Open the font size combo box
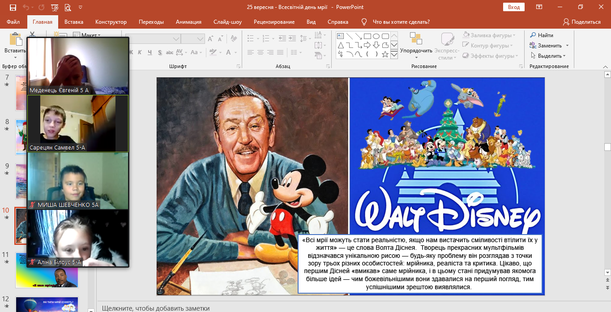 (193, 39)
